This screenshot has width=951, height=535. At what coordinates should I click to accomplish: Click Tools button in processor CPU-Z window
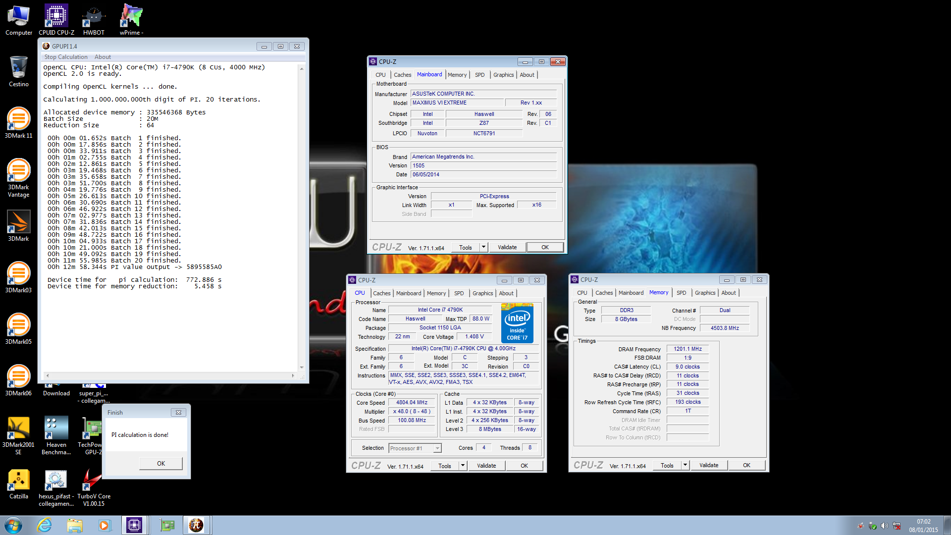coord(445,466)
